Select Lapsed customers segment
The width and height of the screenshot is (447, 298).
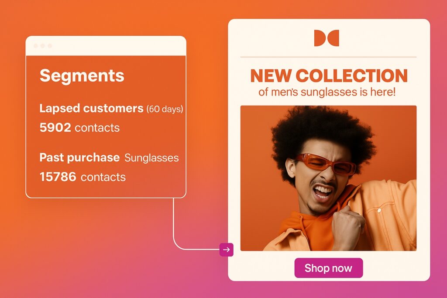[91, 108]
